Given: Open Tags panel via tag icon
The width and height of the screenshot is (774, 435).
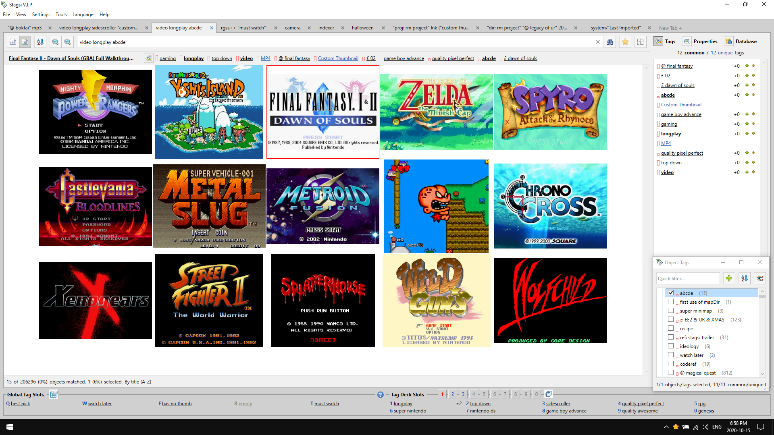Looking at the screenshot, I should [x=658, y=41].
